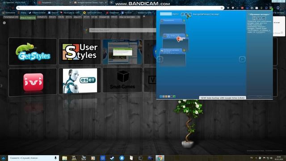Open the webpage screenshot dial tile

click(122, 52)
